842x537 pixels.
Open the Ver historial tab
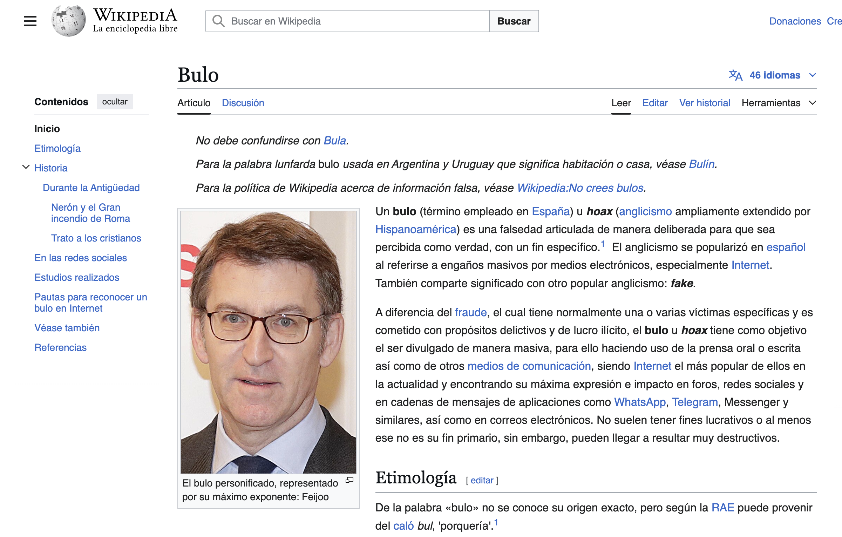705,103
